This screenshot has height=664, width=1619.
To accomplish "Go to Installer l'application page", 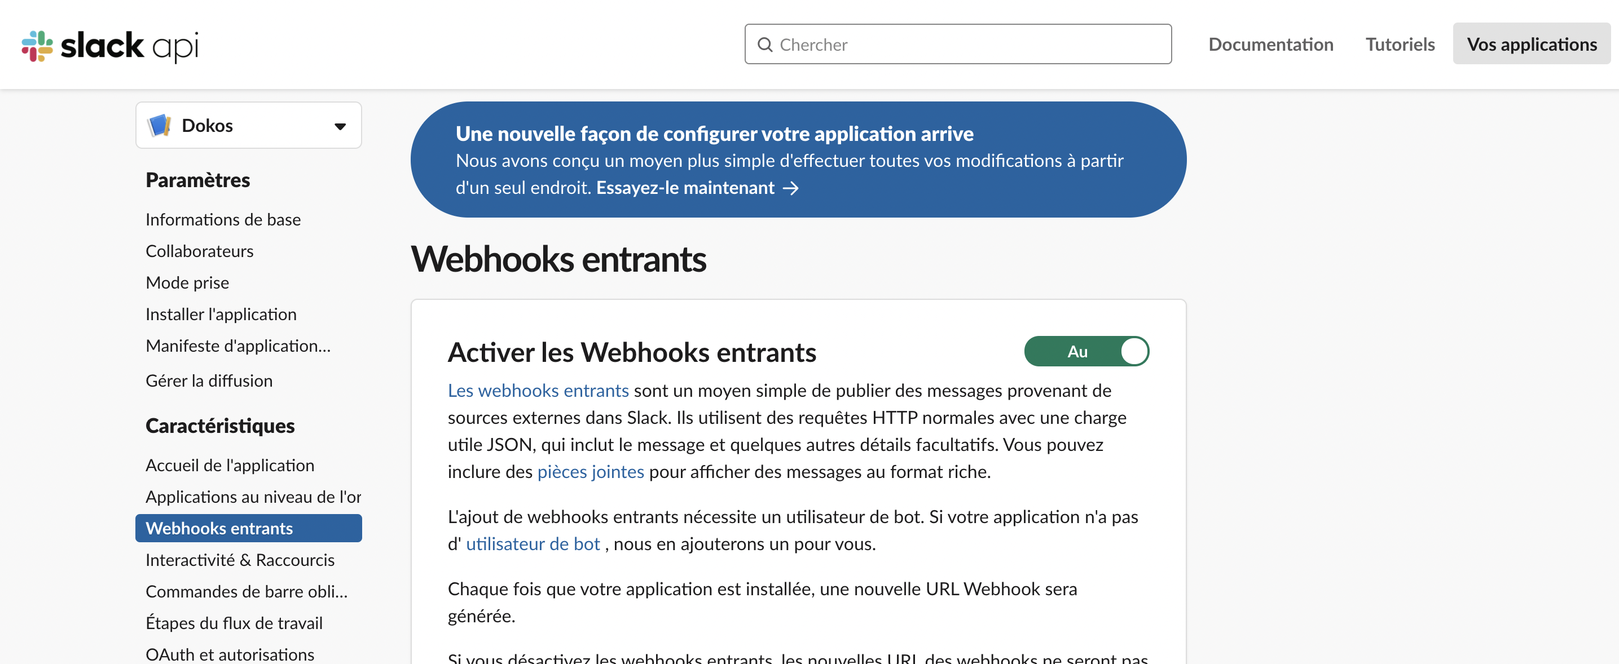I will pyautogui.click(x=221, y=313).
